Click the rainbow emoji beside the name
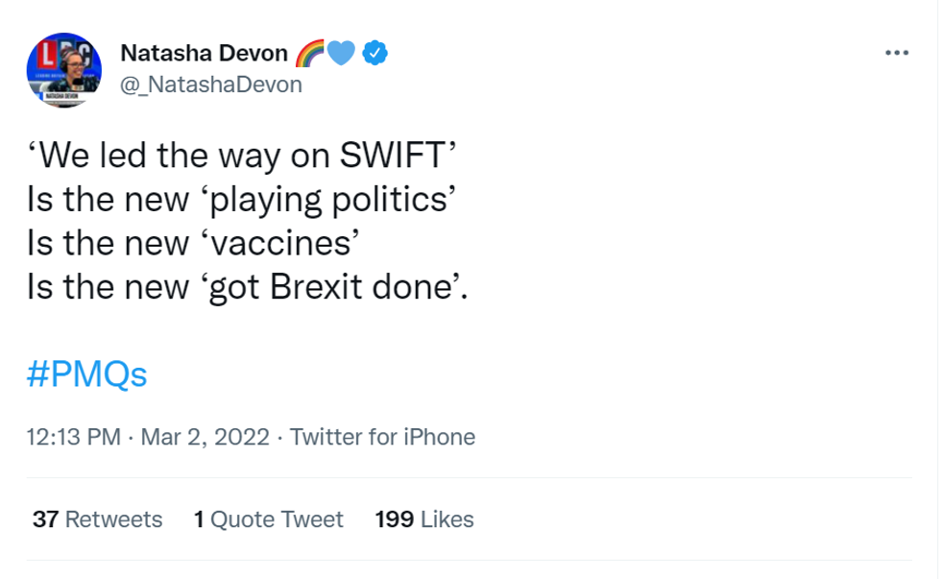Viewport: 941px width, 579px height. coord(311,53)
